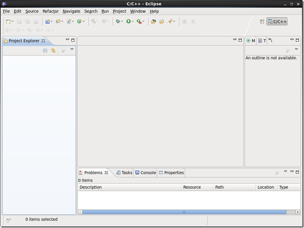Expand the New Class dropdown arrow
This screenshot has width=304, height=228.
pos(83,21)
